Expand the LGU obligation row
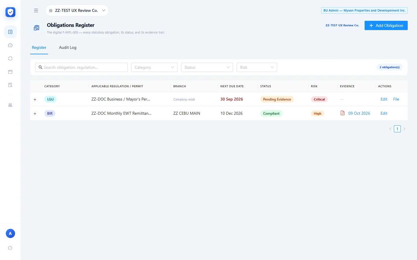417x260 pixels. [35, 99]
